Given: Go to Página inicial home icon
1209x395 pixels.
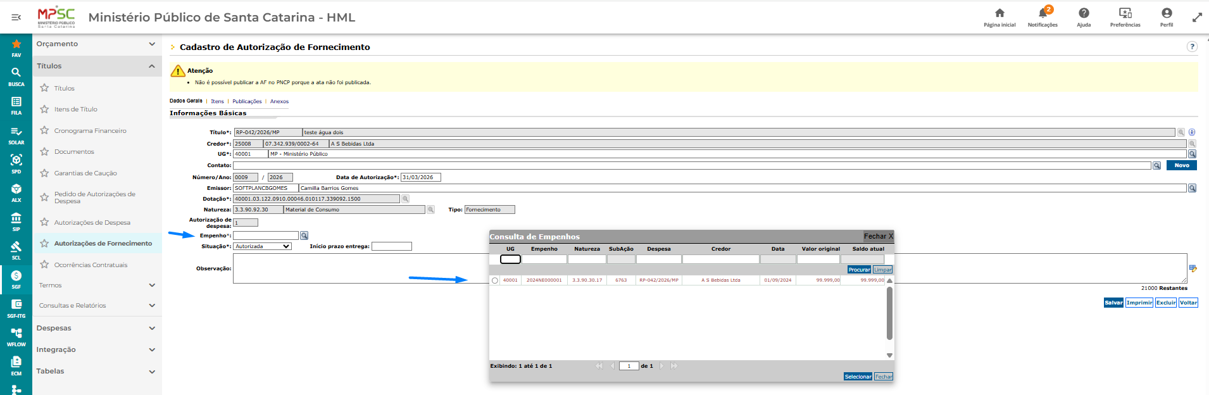Looking at the screenshot, I should (999, 13).
